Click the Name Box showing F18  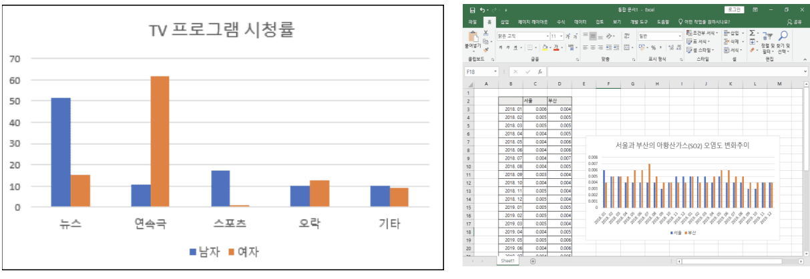click(x=479, y=71)
